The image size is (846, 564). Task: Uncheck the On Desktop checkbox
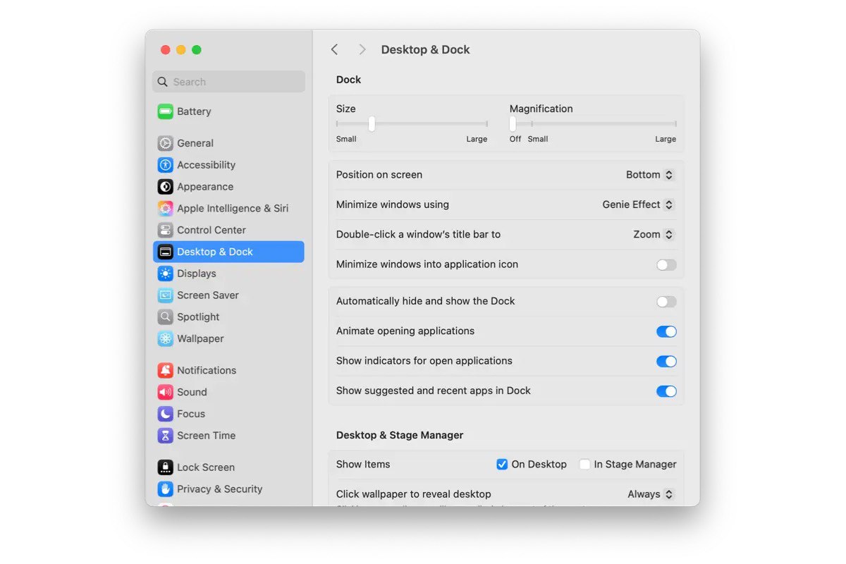pos(502,465)
